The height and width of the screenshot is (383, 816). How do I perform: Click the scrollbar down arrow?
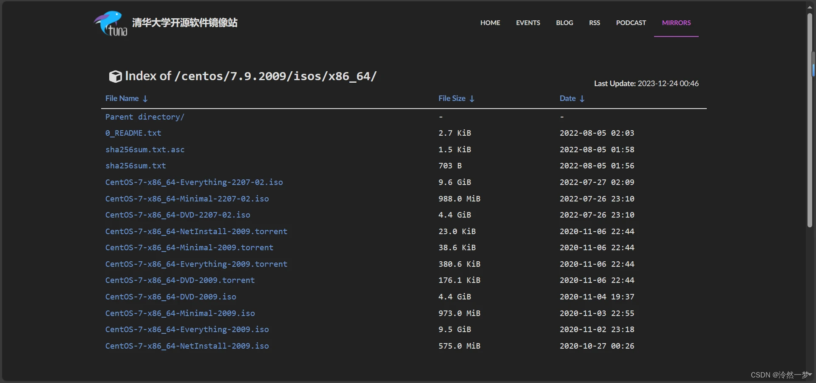pos(810,375)
